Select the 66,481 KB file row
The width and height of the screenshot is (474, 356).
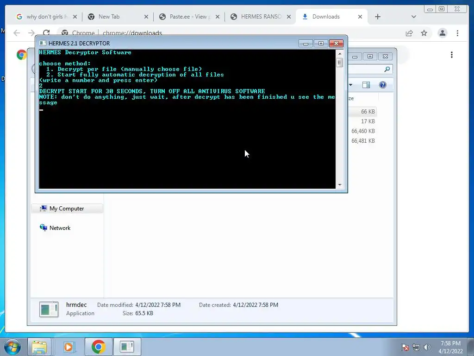(x=362, y=141)
